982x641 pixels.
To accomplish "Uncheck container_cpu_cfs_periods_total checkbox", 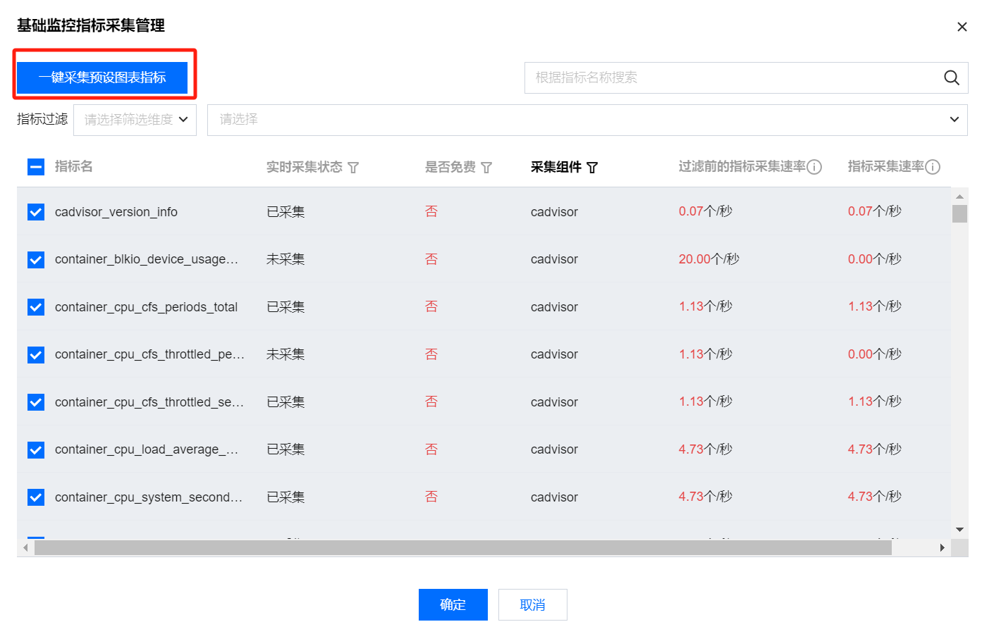I will 36,307.
